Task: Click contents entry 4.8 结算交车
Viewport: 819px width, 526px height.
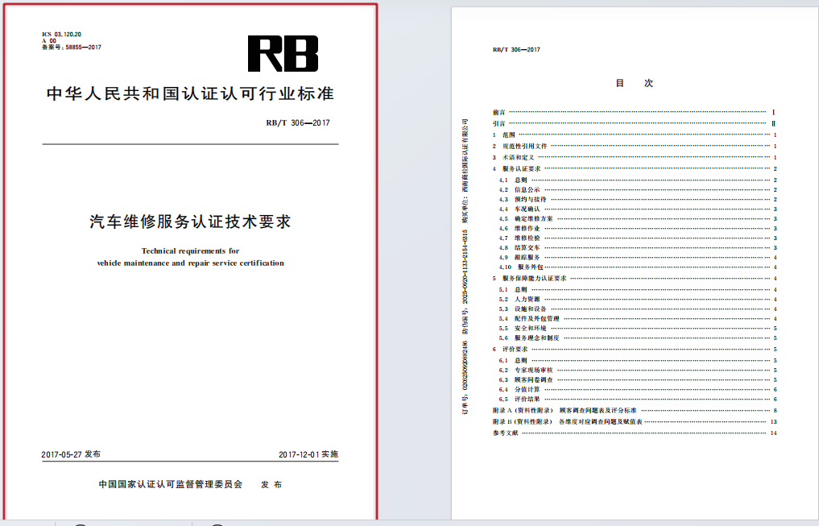Action: click(637, 247)
